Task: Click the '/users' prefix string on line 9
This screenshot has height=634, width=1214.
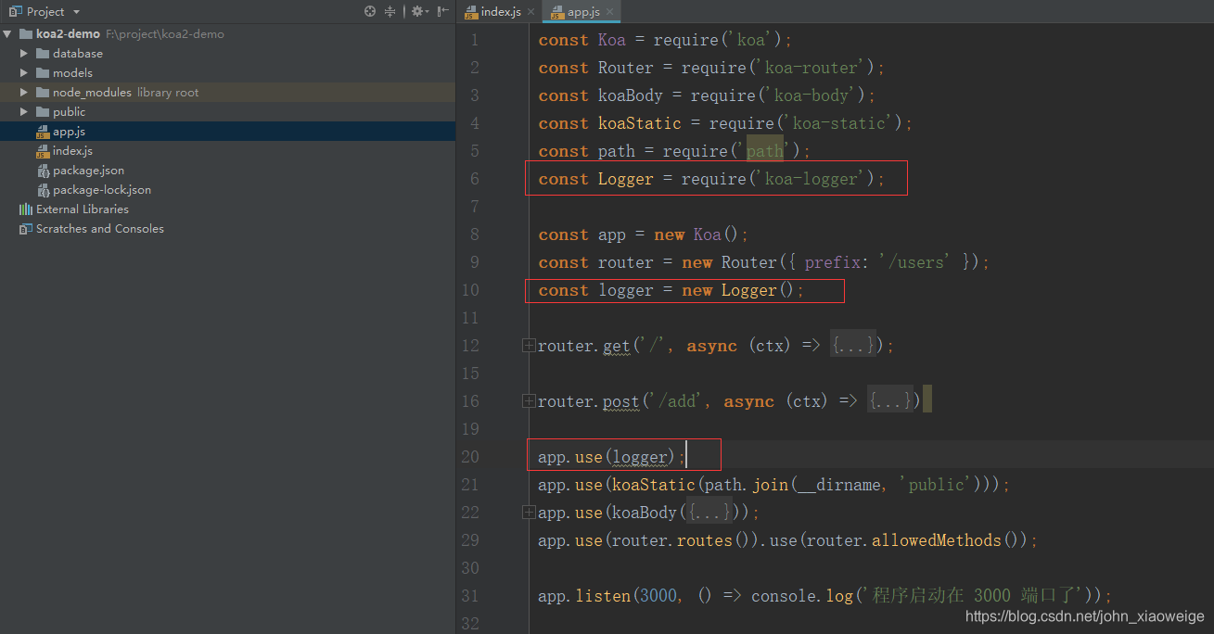Action: [913, 262]
